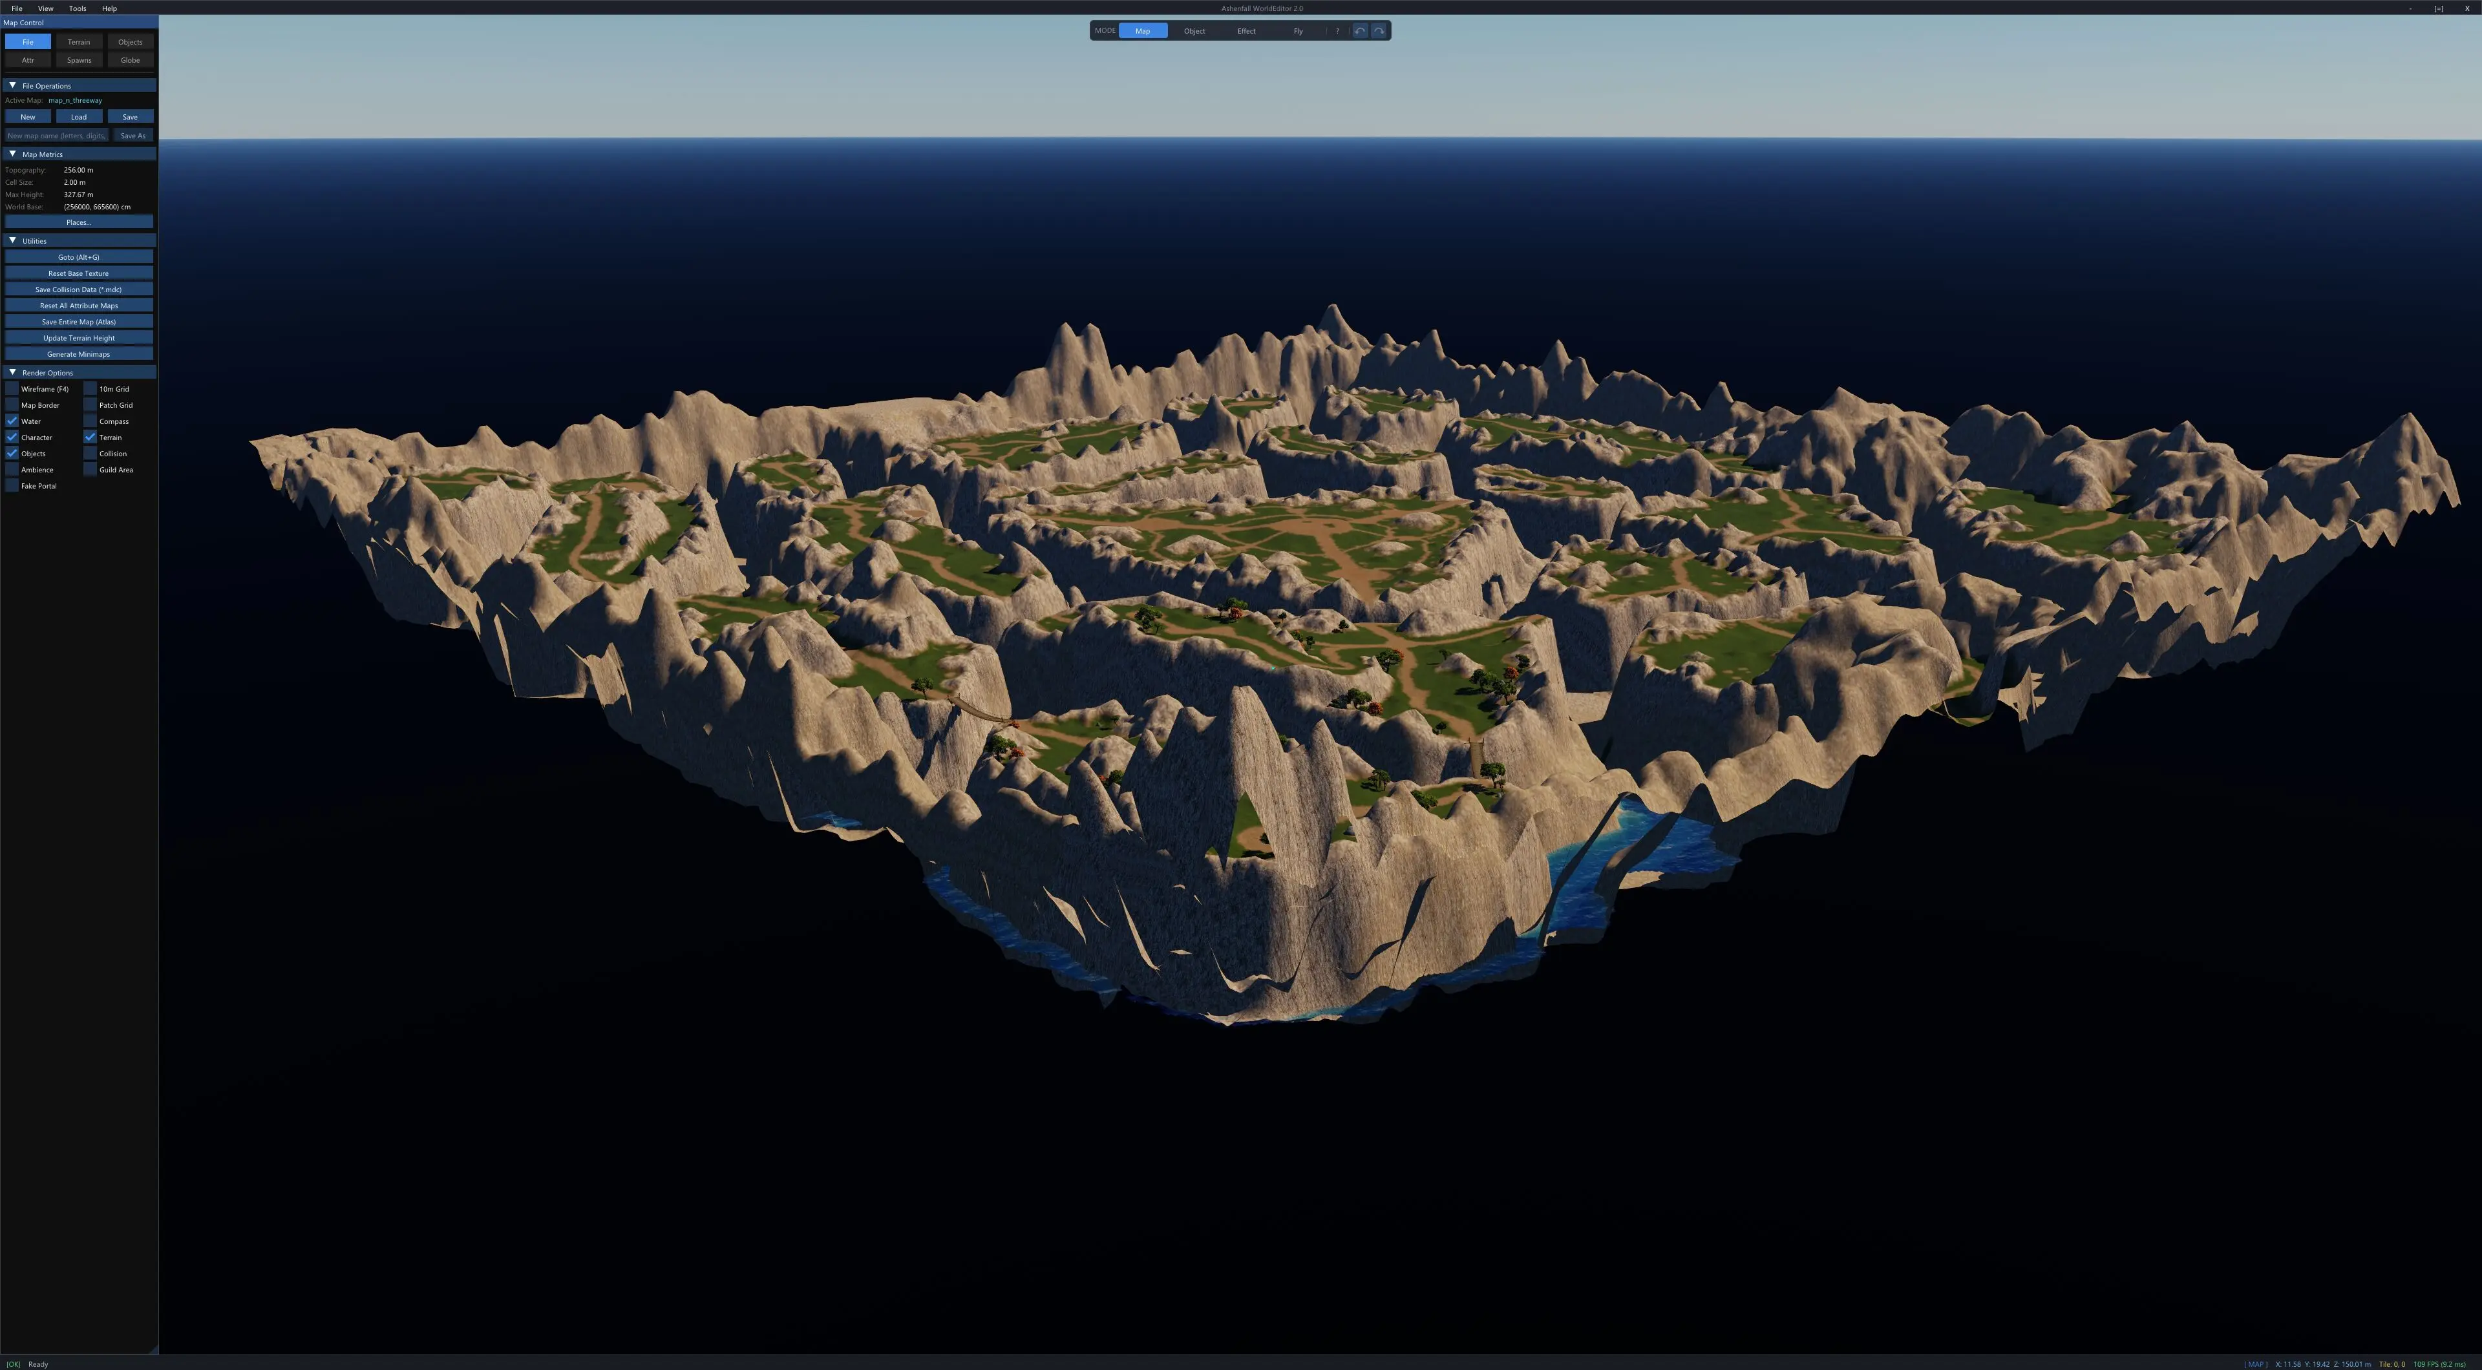Viewport: 2482px width, 1370px height.
Task: Select the Globe tab in Map Control
Action: click(130, 59)
